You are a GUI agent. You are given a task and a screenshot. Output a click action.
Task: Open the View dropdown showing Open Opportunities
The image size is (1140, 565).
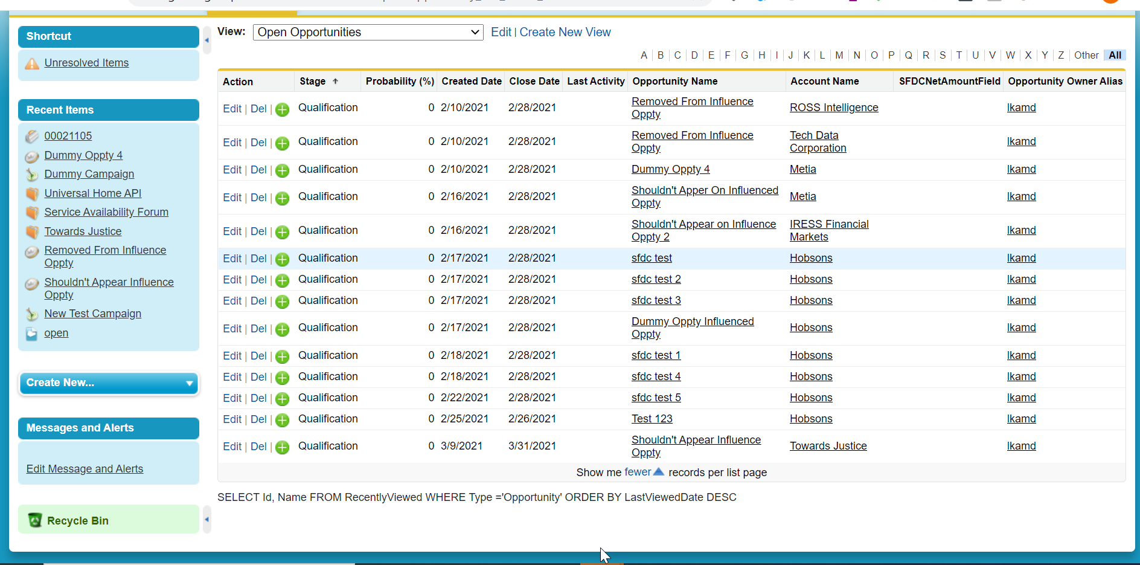tap(368, 33)
